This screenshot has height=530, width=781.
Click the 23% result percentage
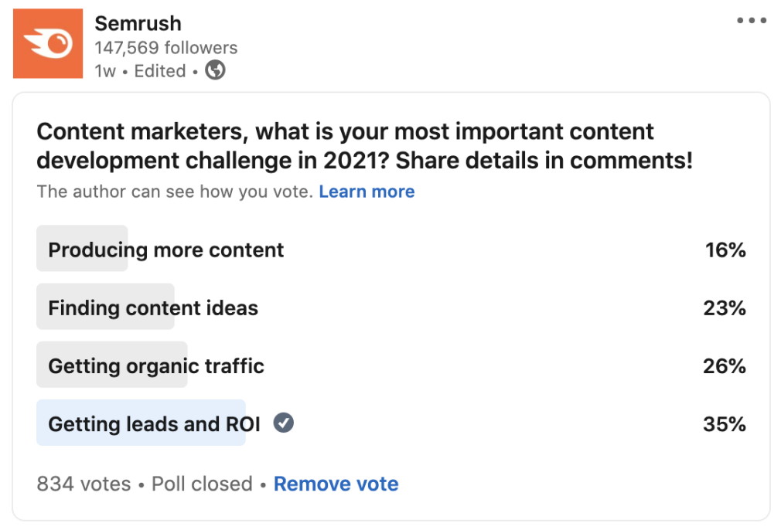tap(725, 308)
